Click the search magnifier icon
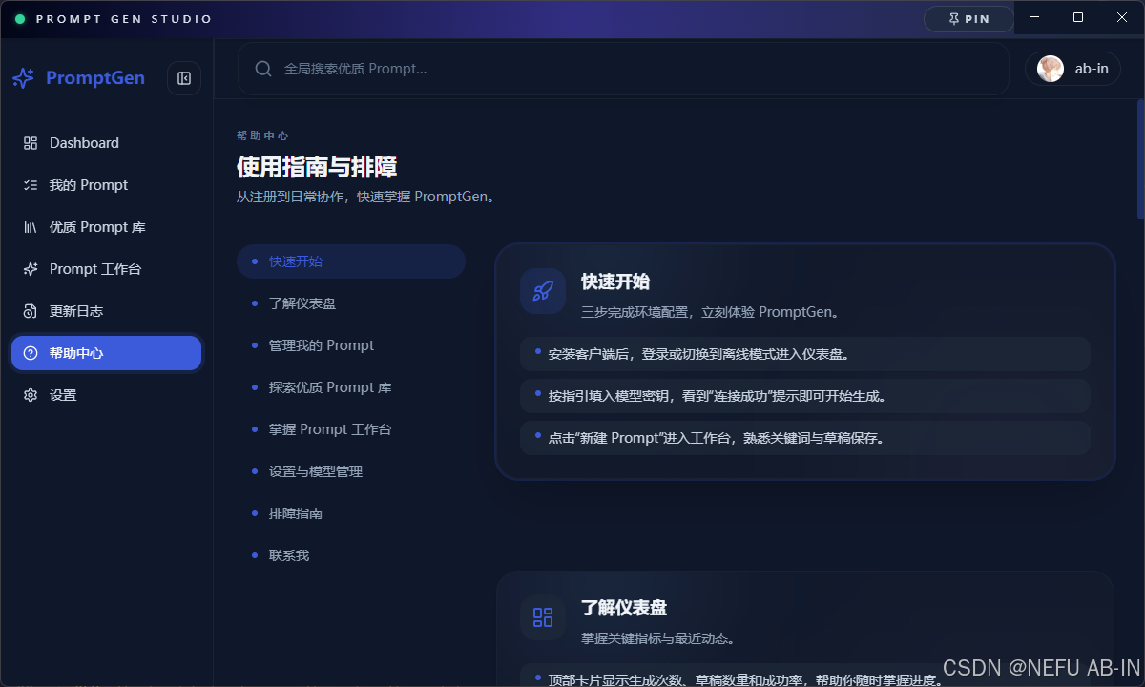This screenshot has width=1145, height=687. click(263, 69)
